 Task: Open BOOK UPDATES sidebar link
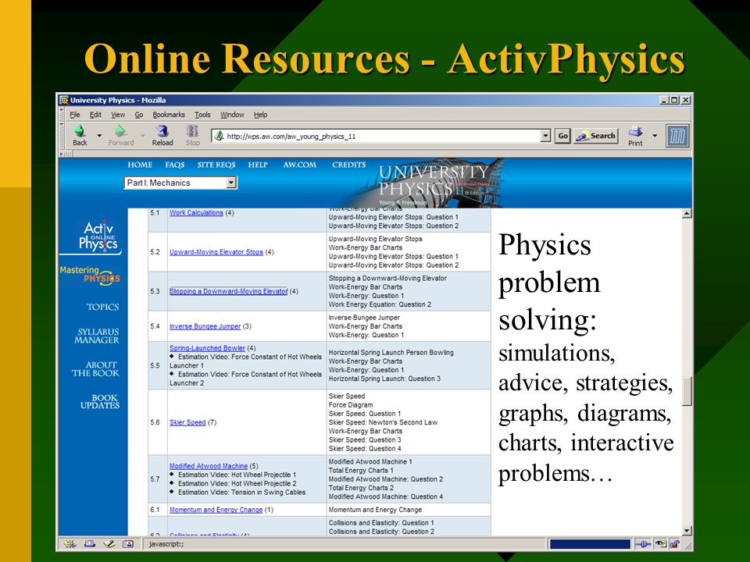(x=100, y=401)
